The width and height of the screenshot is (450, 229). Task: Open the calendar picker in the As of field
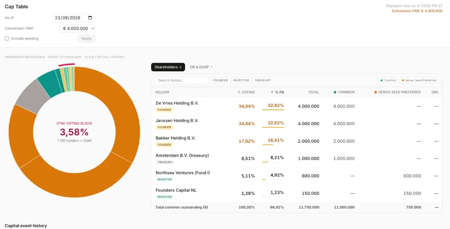tap(90, 18)
